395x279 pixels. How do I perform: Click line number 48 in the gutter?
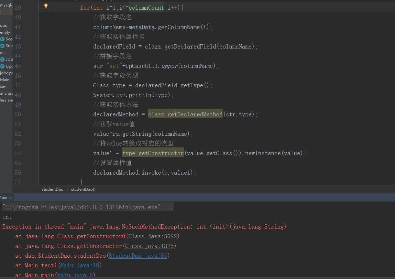(17, 95)
